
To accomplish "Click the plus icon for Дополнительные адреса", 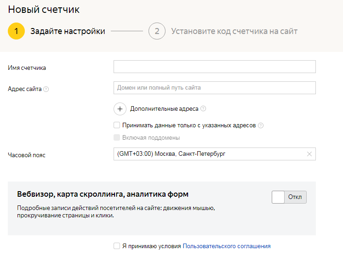I will 120,109.
